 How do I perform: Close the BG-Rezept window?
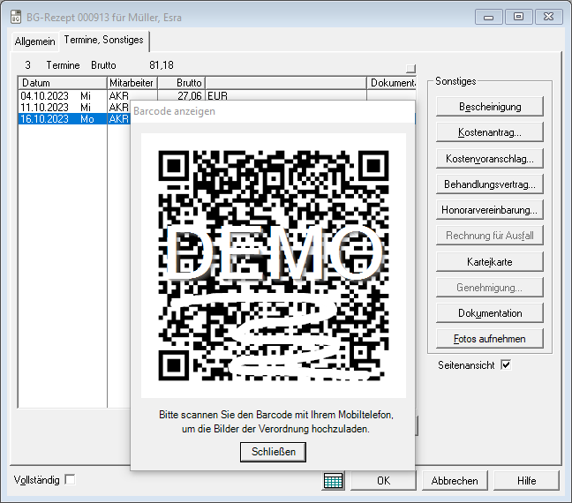(548, 17)
